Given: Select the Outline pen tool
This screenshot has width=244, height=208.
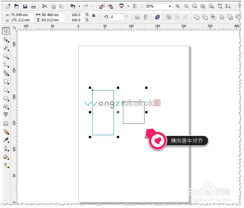Looking at the screenshot, I should [6, 148].
